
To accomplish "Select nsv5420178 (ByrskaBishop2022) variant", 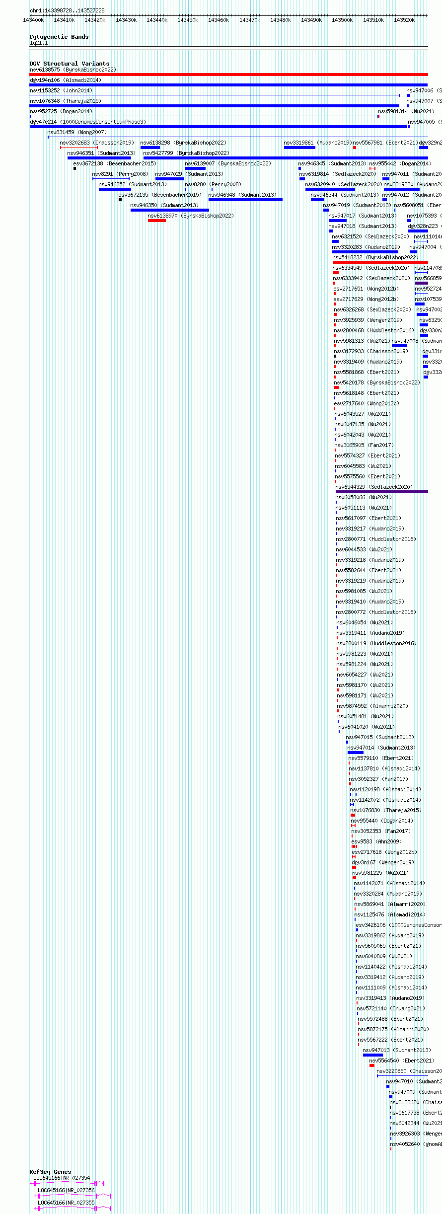I will pyautogui.click(x=377, y=382).
